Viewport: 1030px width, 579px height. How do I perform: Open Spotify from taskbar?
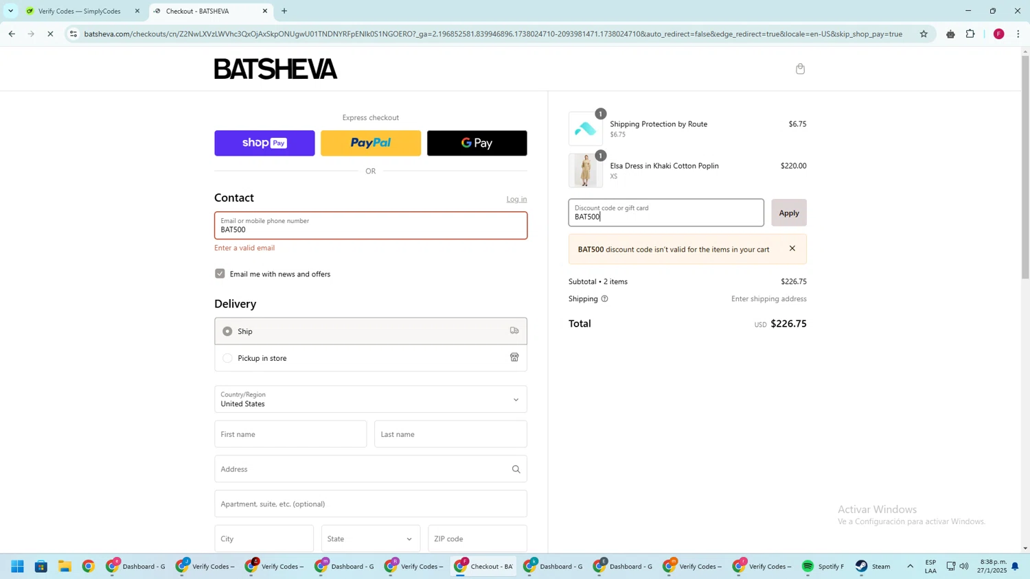823,566
